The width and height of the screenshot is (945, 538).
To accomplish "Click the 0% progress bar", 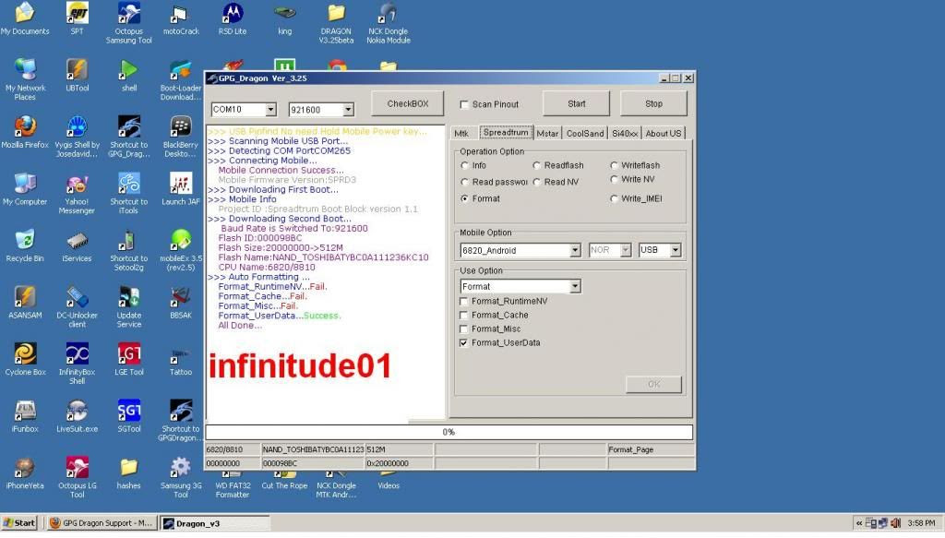I will point(449,432).
